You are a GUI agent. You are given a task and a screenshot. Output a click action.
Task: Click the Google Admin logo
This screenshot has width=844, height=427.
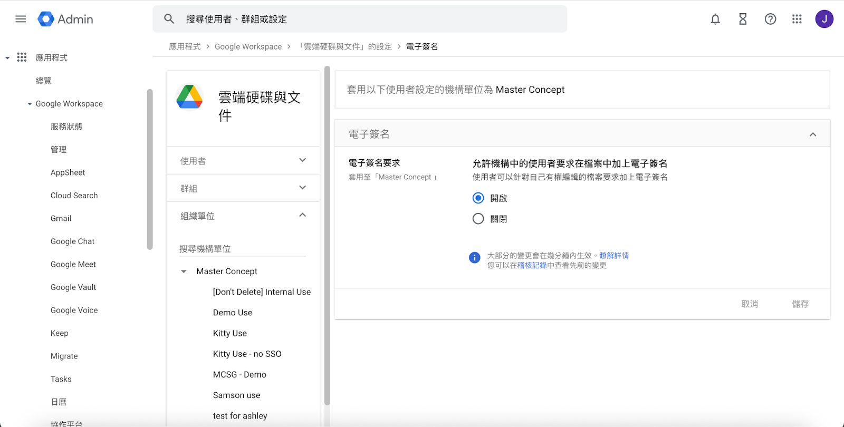coord(65,19)
